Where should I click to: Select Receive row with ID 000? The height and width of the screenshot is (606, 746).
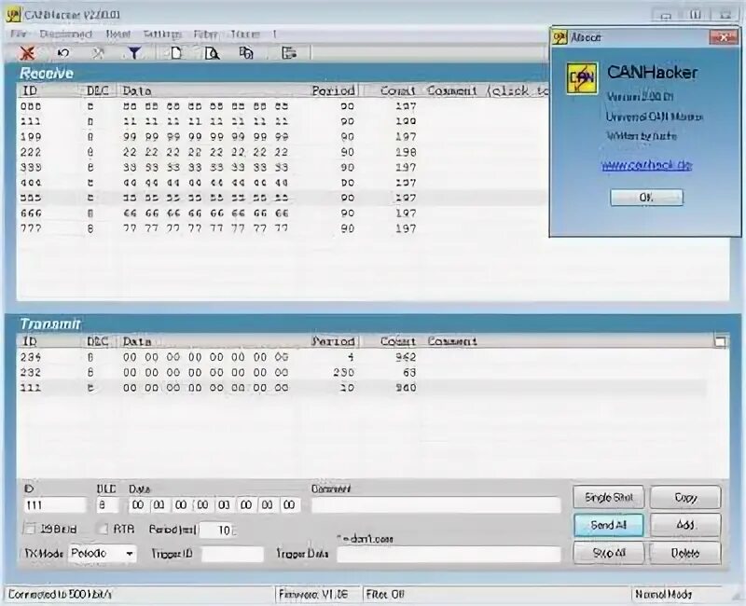(282, 106)
